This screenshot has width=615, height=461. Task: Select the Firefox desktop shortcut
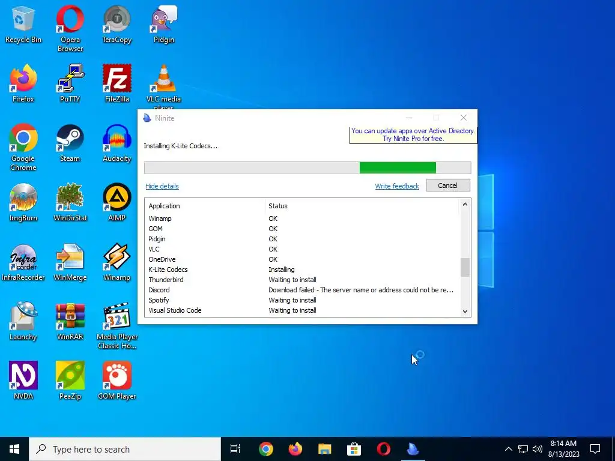[23, 83]
